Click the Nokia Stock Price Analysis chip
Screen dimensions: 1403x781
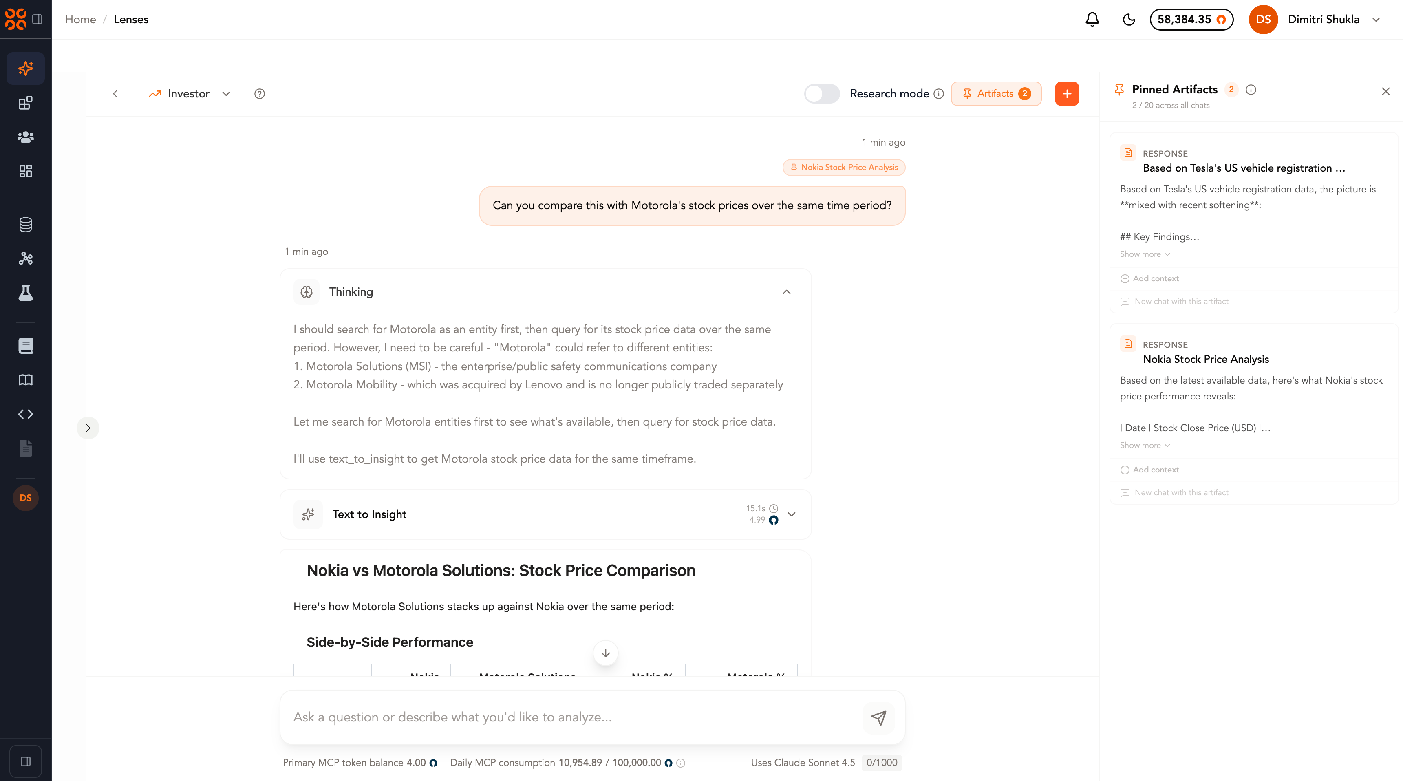click(844, 167)
